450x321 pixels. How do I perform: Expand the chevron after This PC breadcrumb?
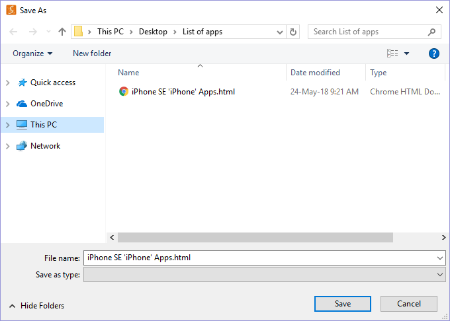[131, 32]
